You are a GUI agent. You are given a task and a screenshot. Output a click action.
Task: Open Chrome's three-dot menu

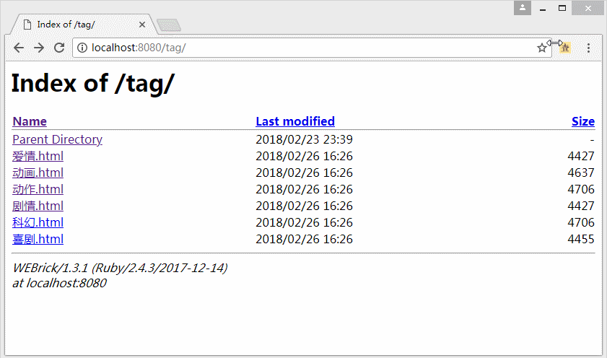(x=588, y=48)
